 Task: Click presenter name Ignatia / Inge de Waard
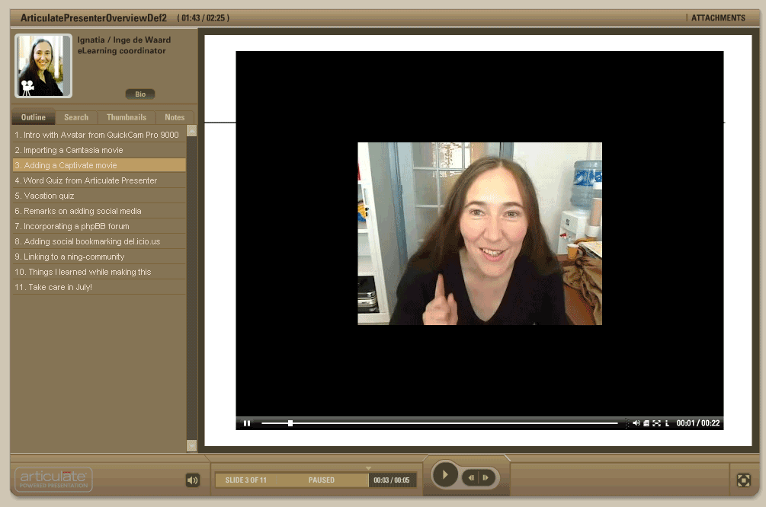pos(124,40)
